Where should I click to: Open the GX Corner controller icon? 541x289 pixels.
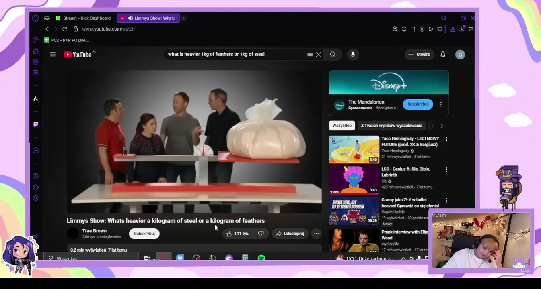click(47, 18)
